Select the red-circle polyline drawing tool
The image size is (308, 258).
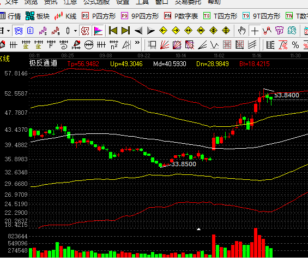coord(267,31)
